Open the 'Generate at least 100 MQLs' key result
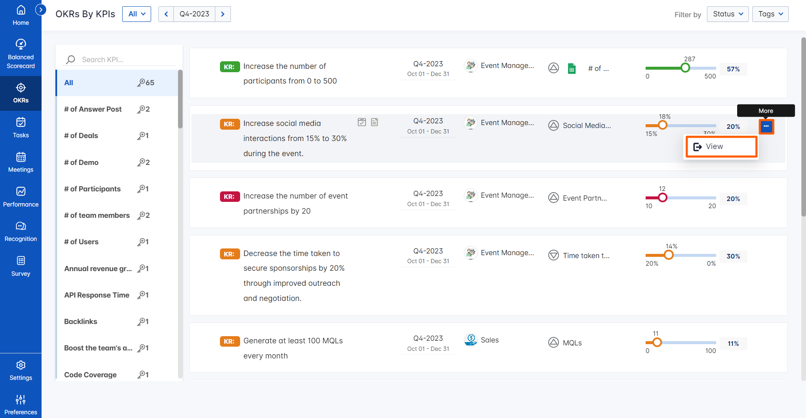The width and height of the screenshot is (806, 418). pos(293,341)
